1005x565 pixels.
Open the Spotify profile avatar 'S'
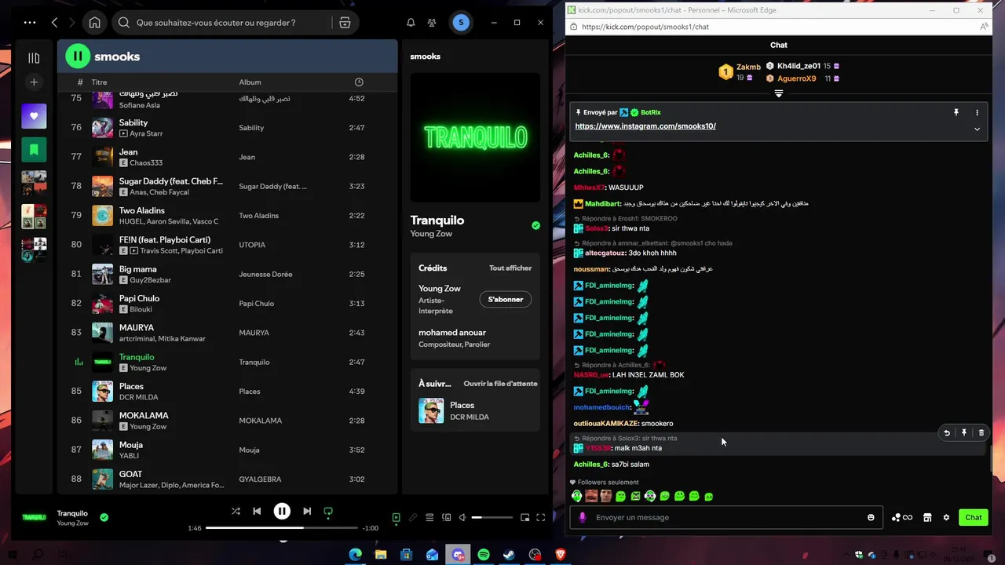tap(461, 23)
